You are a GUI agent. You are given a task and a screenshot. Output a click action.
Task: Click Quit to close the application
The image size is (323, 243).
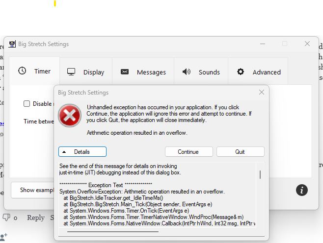(x=240, y=152)
